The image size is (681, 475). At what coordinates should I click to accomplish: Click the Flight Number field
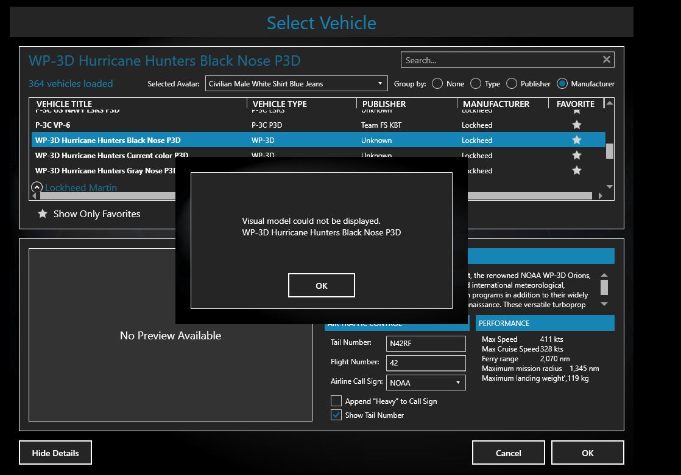(426, 363)
